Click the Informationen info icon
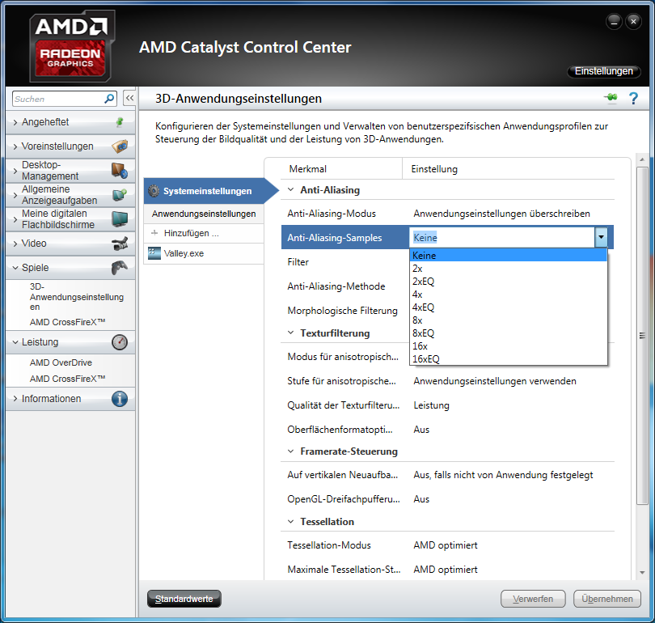Viewport: 655px width, 623px height. click(x=120, y=399)
